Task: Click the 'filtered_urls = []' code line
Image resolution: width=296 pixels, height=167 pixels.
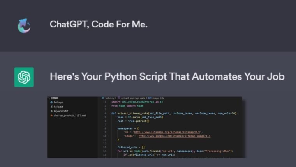Action: [131, 147]
